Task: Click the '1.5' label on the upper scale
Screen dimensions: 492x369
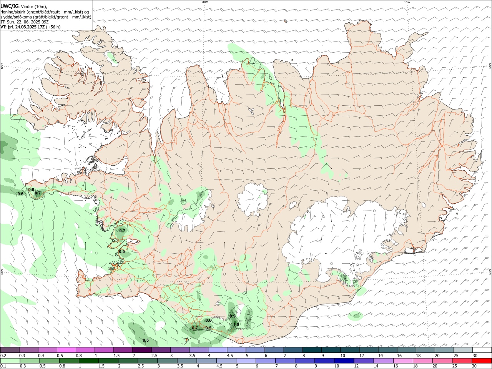Action: pos(116,356)
